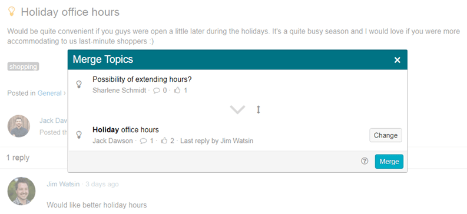
Task: Open Jim Watsin's profile link
Action: (63, 184)
